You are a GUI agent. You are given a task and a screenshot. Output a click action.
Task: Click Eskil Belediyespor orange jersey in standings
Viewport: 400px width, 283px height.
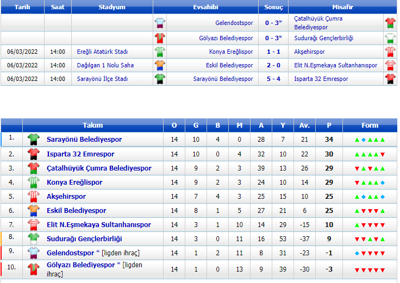pos(34,210)
